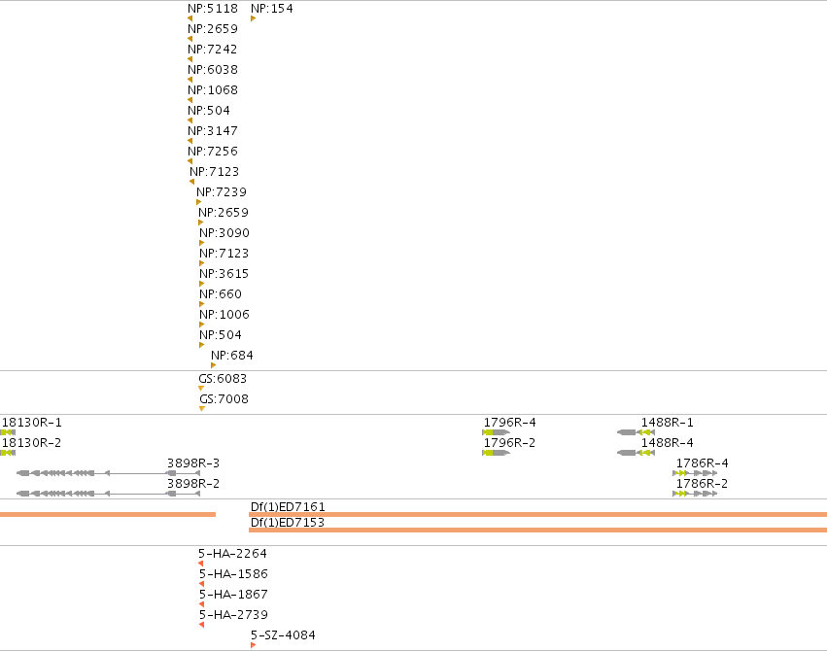Select the 5-HA-1586 red arrow marker
Viewport: 827px width, 651px height.
coord(201,584)
